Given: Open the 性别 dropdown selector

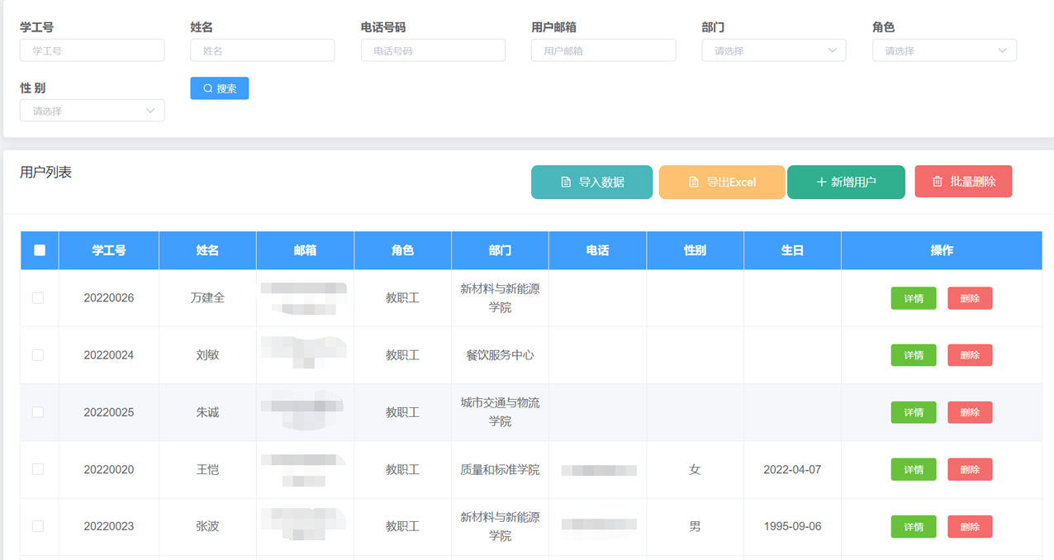Looking at the screenshot, I should 92,111.
